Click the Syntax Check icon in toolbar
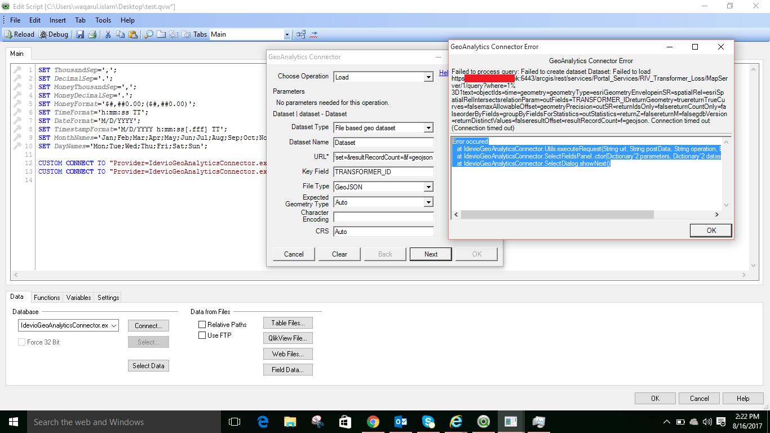This screenshot has height=433, width=770. (314, 34)
